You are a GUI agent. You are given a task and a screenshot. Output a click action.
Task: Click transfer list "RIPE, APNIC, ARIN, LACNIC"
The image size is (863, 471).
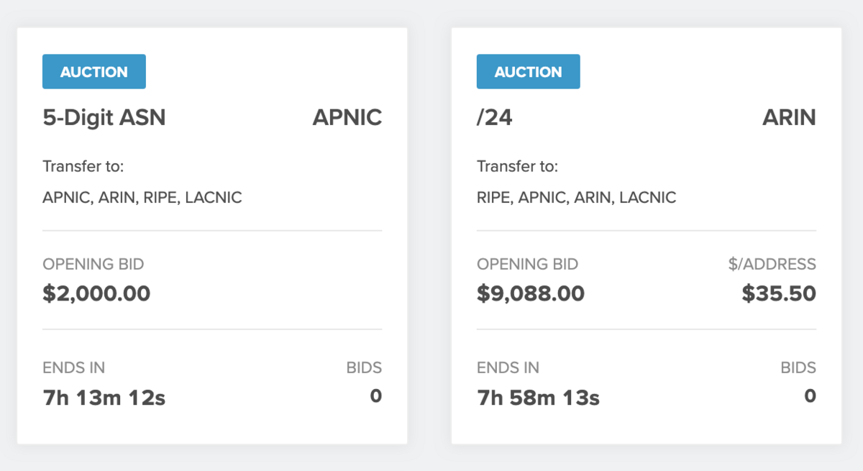click(577, 197)
